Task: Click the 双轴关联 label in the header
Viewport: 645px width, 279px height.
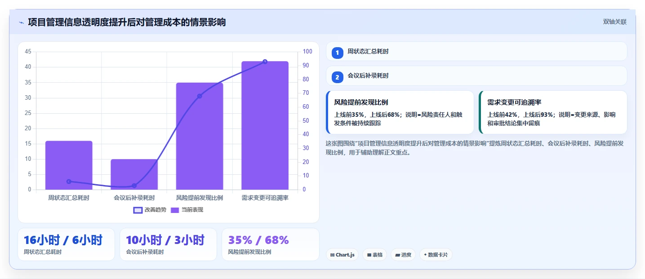Action: [615, 22]
